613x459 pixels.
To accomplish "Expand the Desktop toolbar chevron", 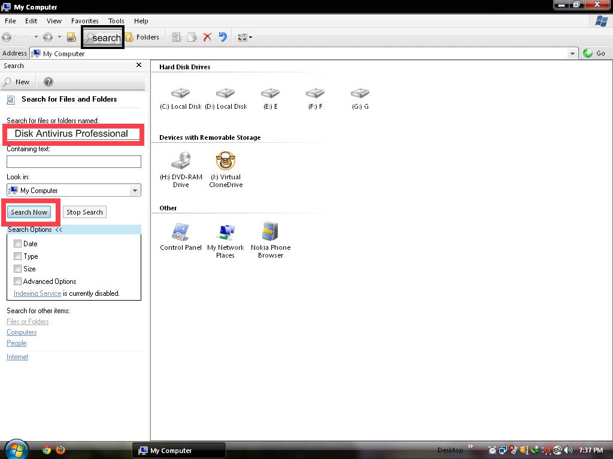I will point(471,446).
